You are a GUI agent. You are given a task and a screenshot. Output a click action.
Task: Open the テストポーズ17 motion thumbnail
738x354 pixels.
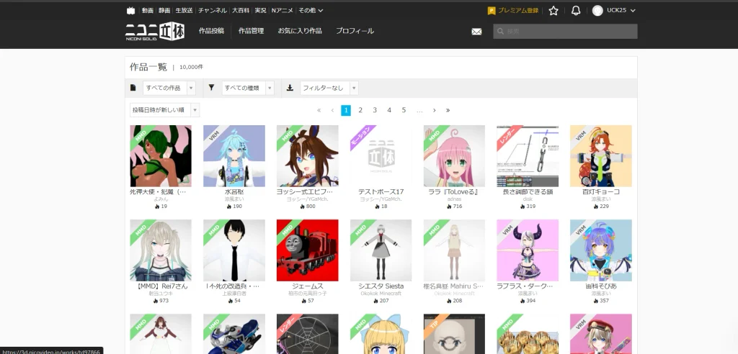pos(381,156)
